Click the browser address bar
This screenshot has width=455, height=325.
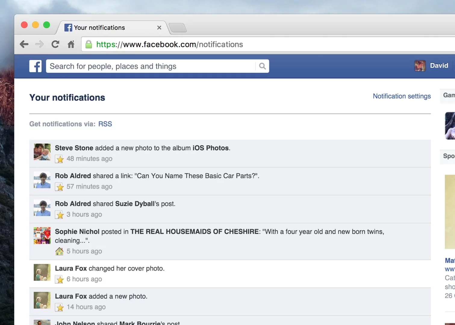[211, 44]
